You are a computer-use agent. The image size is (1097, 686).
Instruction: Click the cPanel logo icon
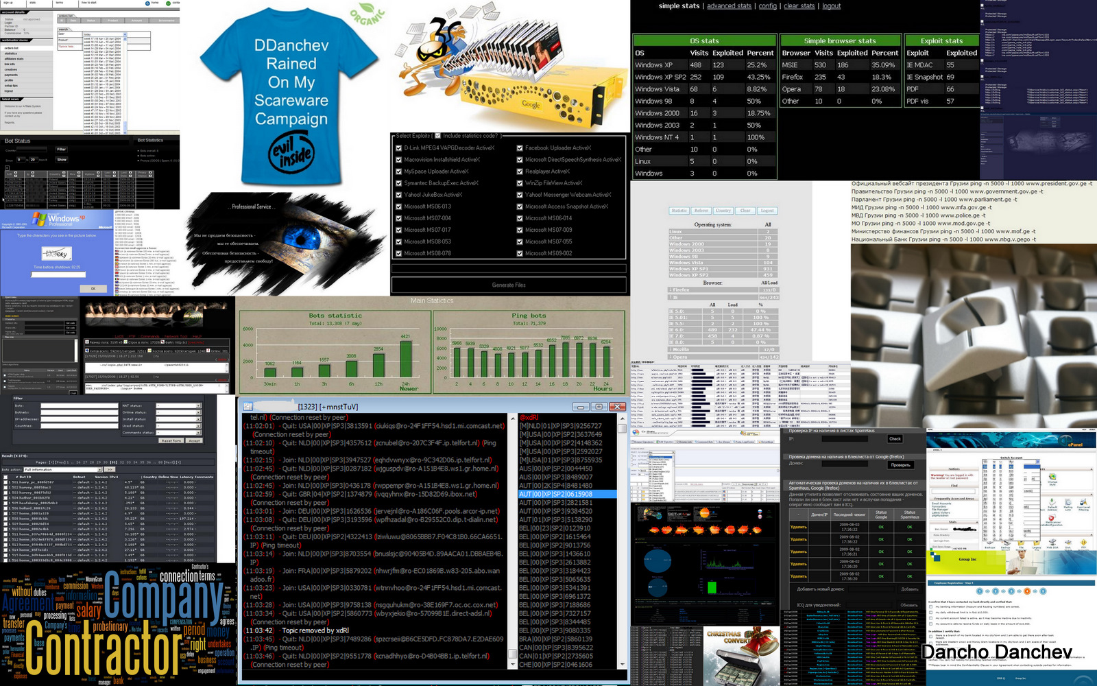(x=1065, y=441)
